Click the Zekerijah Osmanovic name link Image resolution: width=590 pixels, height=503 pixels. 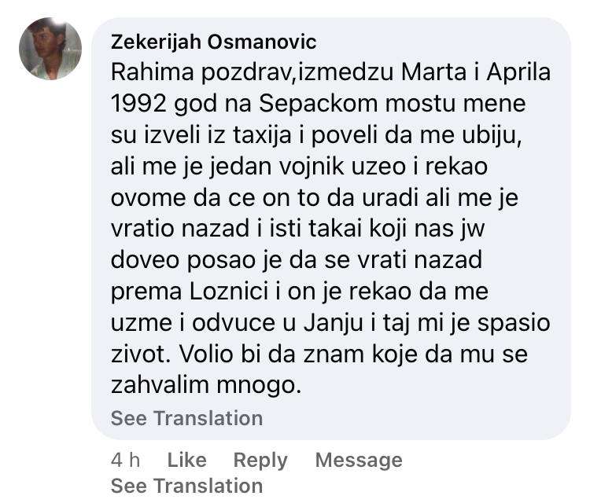click(214, 42)
